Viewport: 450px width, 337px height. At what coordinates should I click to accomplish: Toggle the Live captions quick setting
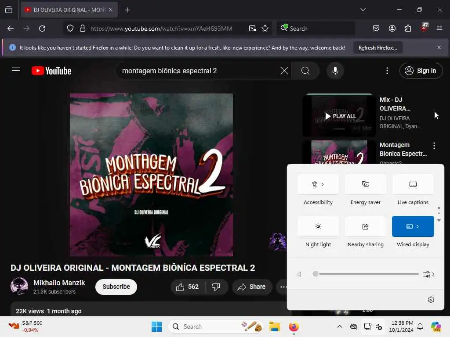pyautogui.click(x=413, y=184)
